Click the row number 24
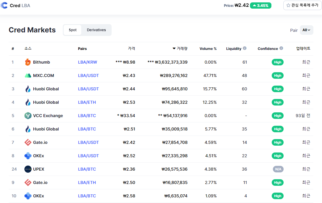Image resolution: width=322 pixels, height=203 pixels. pyautogui.click(x=14, y=169)
